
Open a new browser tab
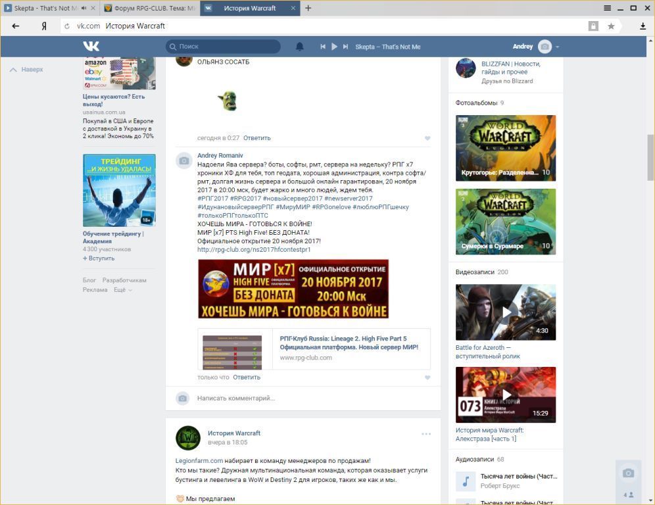[308, 8]
